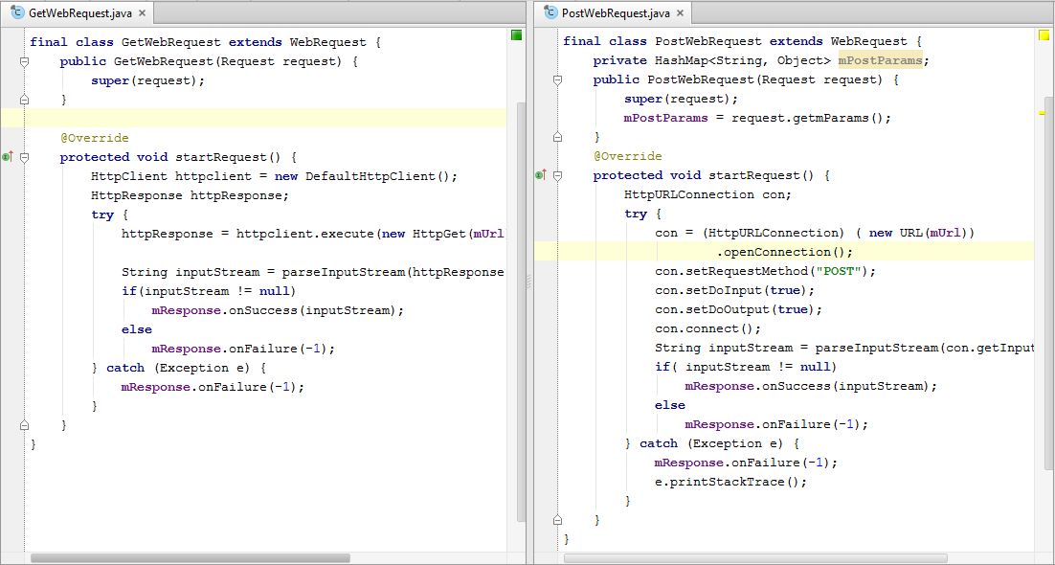Screen dimensions: 1055x565
Task: Click 'mResponse.onSuccess(inputStream);' in PostWebRequest
Action: coord(812,386)
